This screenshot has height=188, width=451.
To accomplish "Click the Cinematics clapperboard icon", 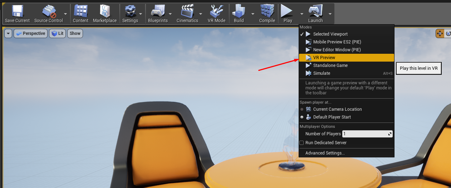I will [x=187, y=11].
